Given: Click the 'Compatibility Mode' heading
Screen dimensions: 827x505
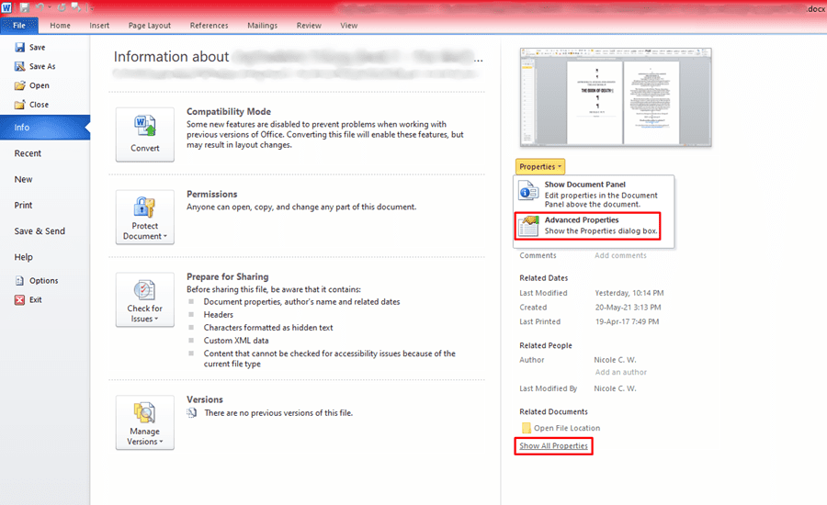Looking at the screenshot, I should (x=229, y=112).
